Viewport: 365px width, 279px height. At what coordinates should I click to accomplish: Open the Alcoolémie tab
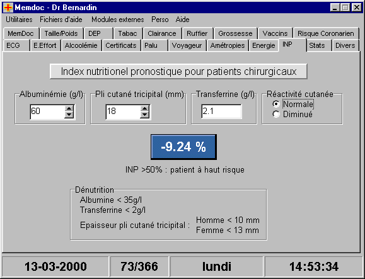coord(81,45)
